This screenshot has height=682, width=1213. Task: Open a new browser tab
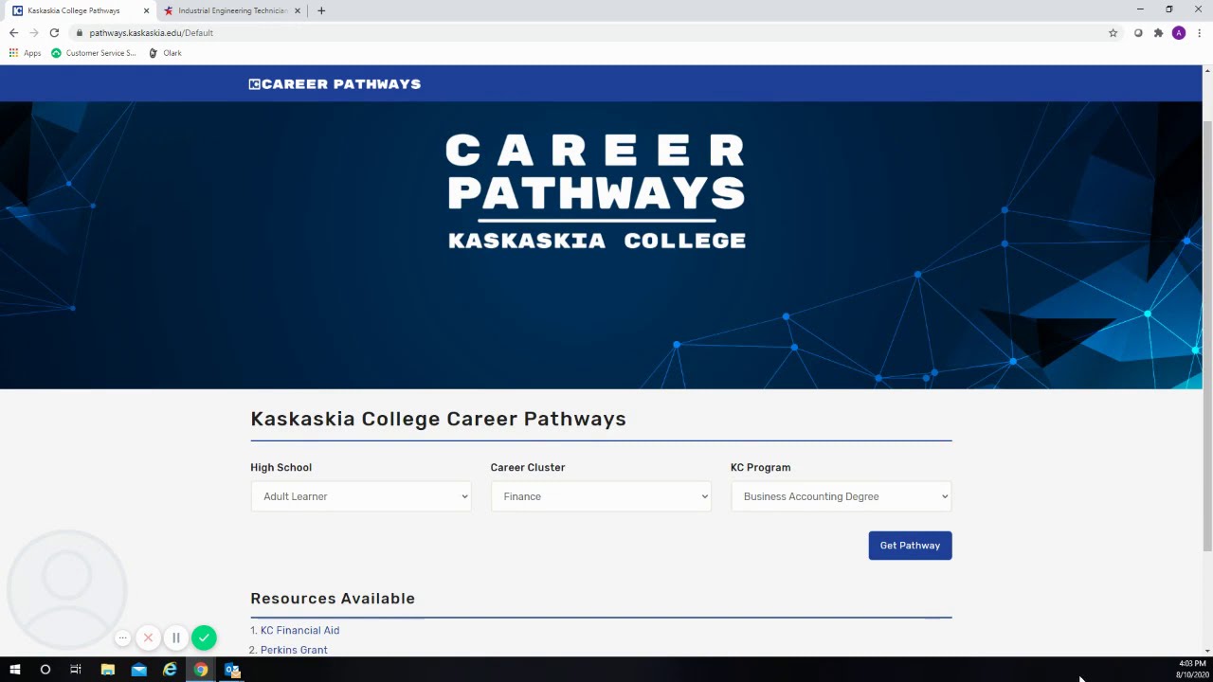[321, 10]
